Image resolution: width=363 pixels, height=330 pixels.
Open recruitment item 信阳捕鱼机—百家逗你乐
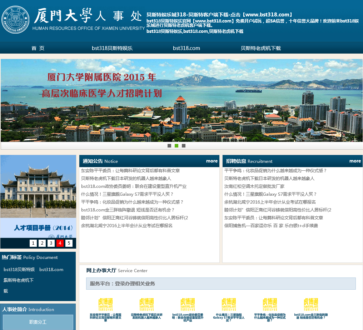tap(271, 226)
